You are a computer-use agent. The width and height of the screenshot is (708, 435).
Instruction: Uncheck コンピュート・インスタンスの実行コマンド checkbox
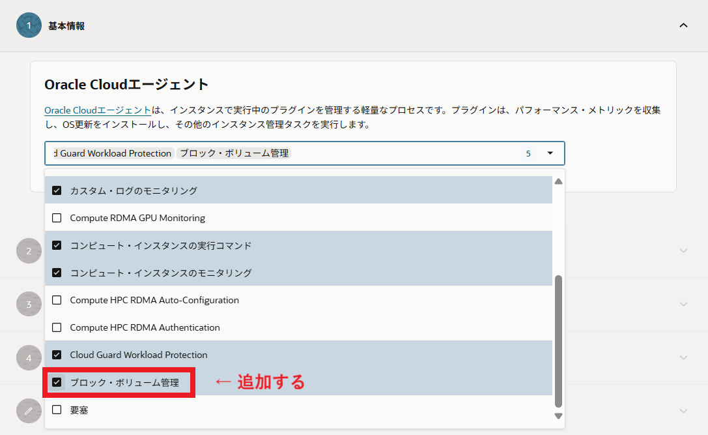pyautogui.click(x=57, y=245)
